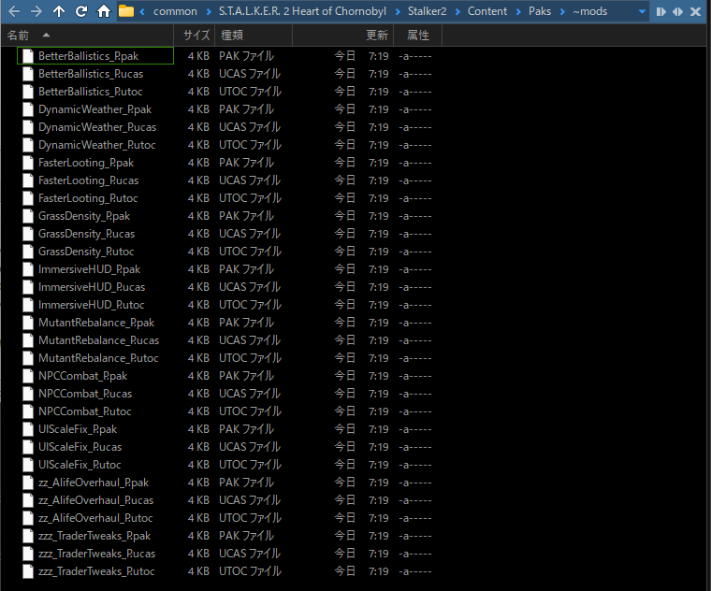Click the file icon of ImmersiveHUD_P.utoc
This screenshot has width=711, height=591.
point(28,305)
